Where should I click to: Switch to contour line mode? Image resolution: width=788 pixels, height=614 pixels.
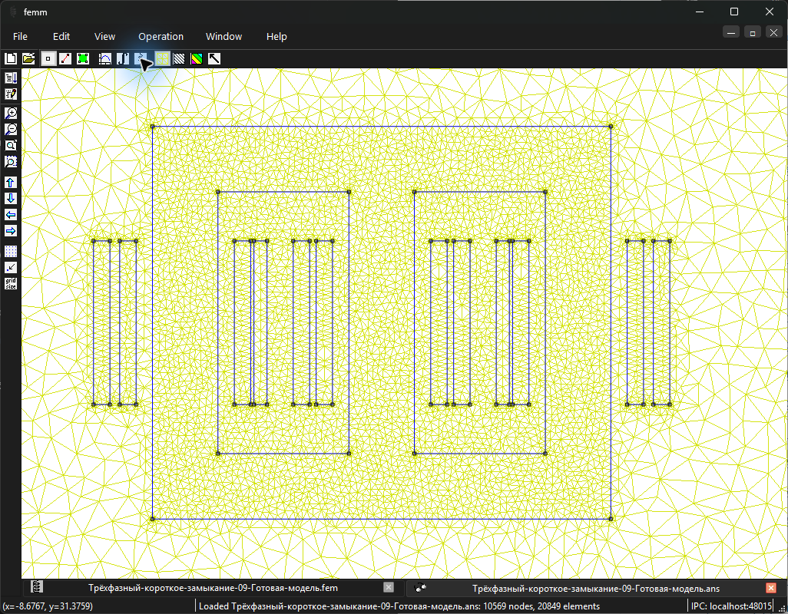[65, 59]
